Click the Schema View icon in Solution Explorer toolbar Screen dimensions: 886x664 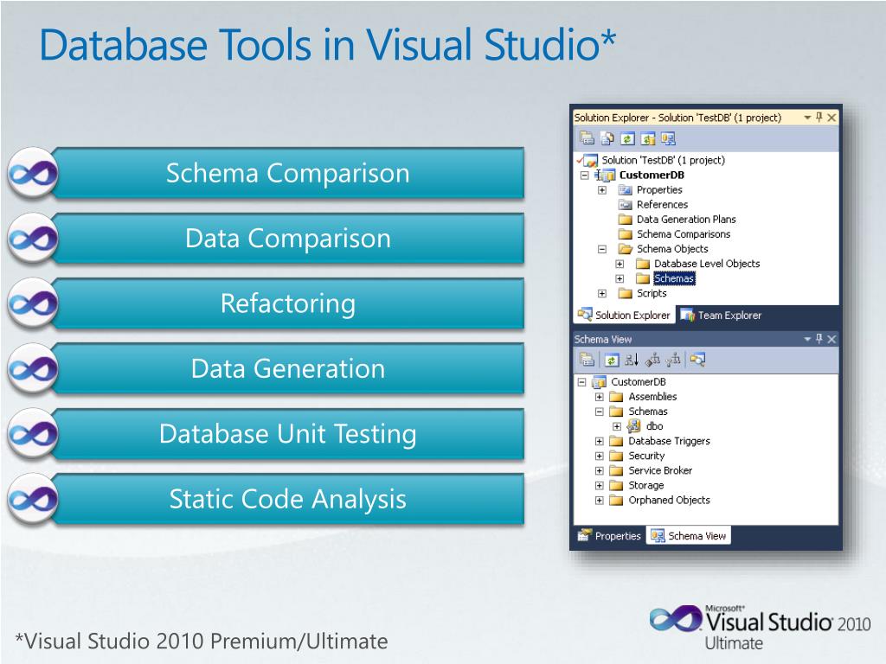(x=668, y=138)
